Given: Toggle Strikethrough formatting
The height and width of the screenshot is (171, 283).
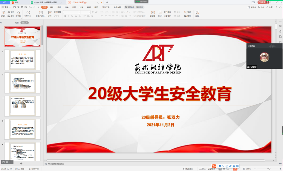Looking at the screenshot, I should tap(76, 16).
